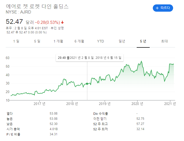This screenshot has width=184, height=141.
Task: Click the 40 y-axis label
Action: pos(8,75)
